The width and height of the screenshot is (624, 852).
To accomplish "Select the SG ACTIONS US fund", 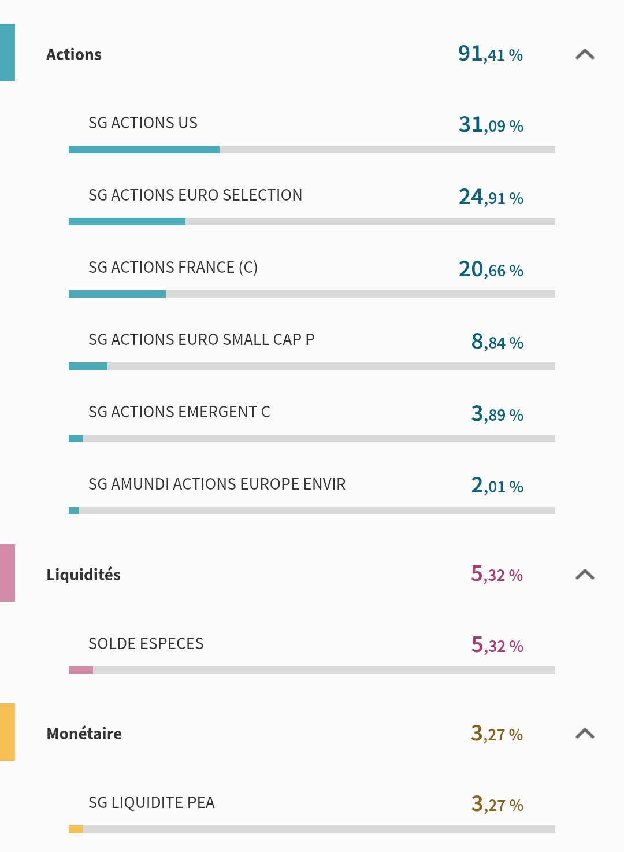I will pyautogui.click(x=143, y=123).
